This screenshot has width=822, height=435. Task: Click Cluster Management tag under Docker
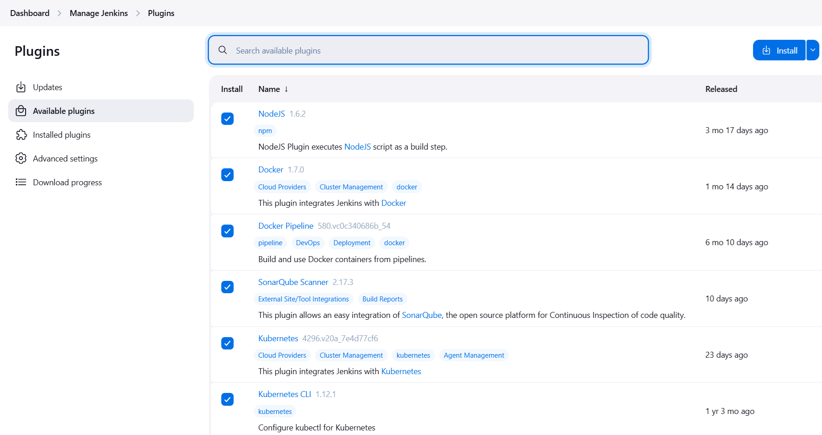point(351,187)
